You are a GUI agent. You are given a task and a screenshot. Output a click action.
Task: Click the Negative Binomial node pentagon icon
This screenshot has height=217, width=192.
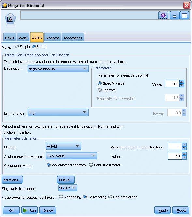tap(10, 19)
